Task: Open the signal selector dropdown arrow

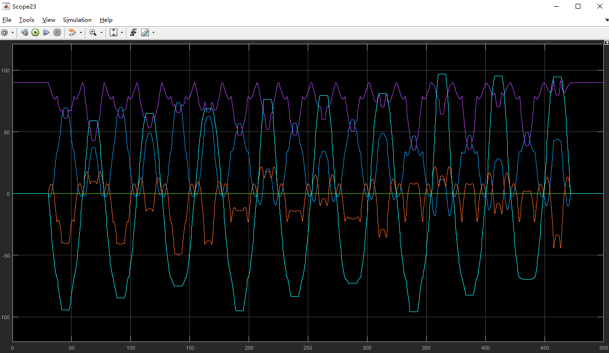Action: coord(80,32)
